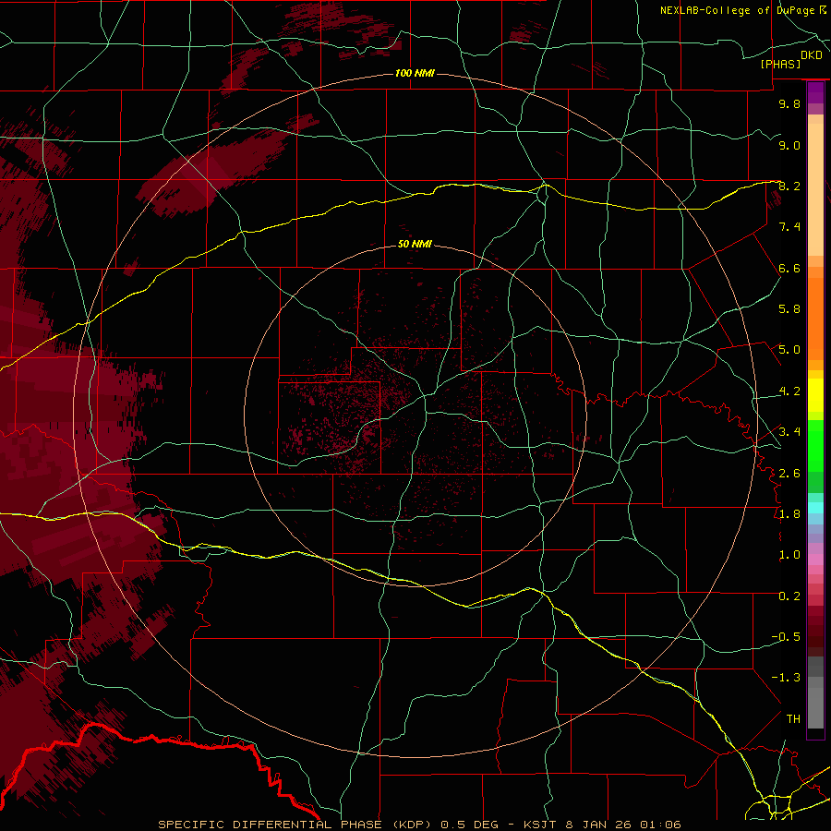This screenshot has height=831, width=831.
Task: Click the 5.8 scale value
Action: click(x=789, y=309)
